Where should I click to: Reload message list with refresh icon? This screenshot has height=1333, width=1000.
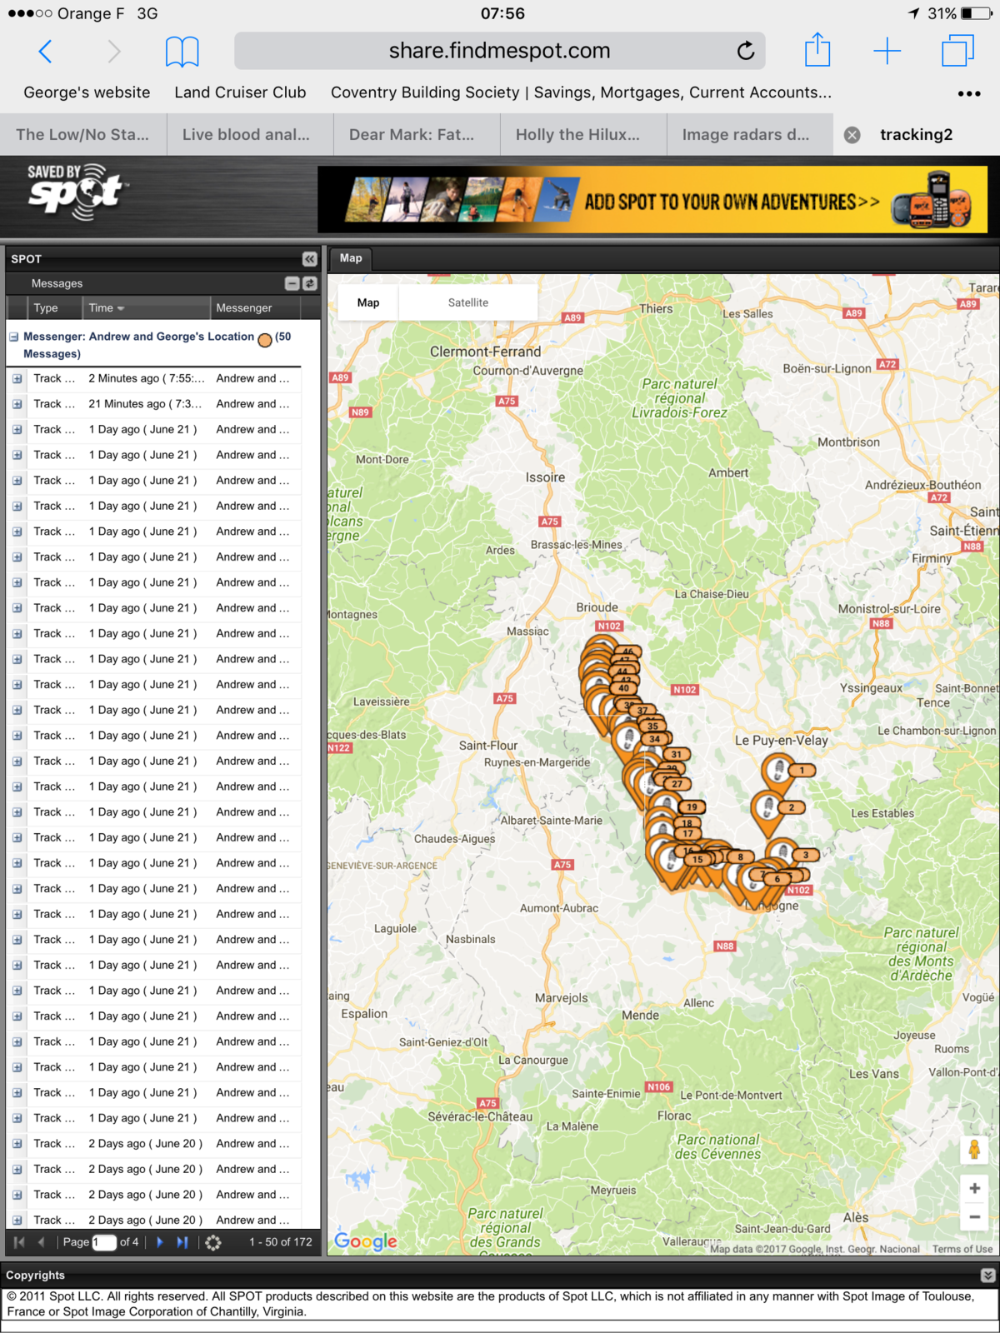[213, 1242]
